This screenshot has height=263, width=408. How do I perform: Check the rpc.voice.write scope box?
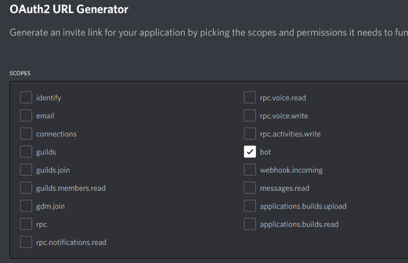pos(250,116)
